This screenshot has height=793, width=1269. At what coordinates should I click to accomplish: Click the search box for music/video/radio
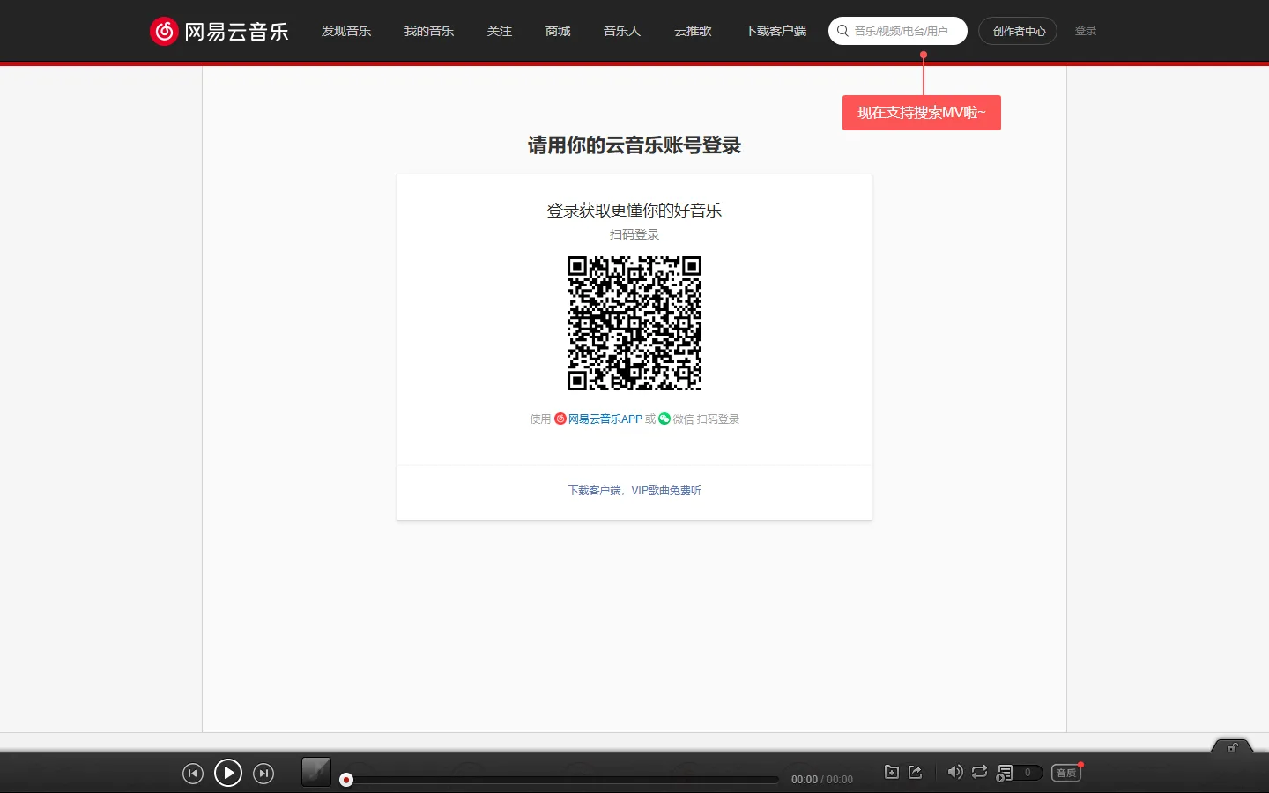(x=898, y=31)
